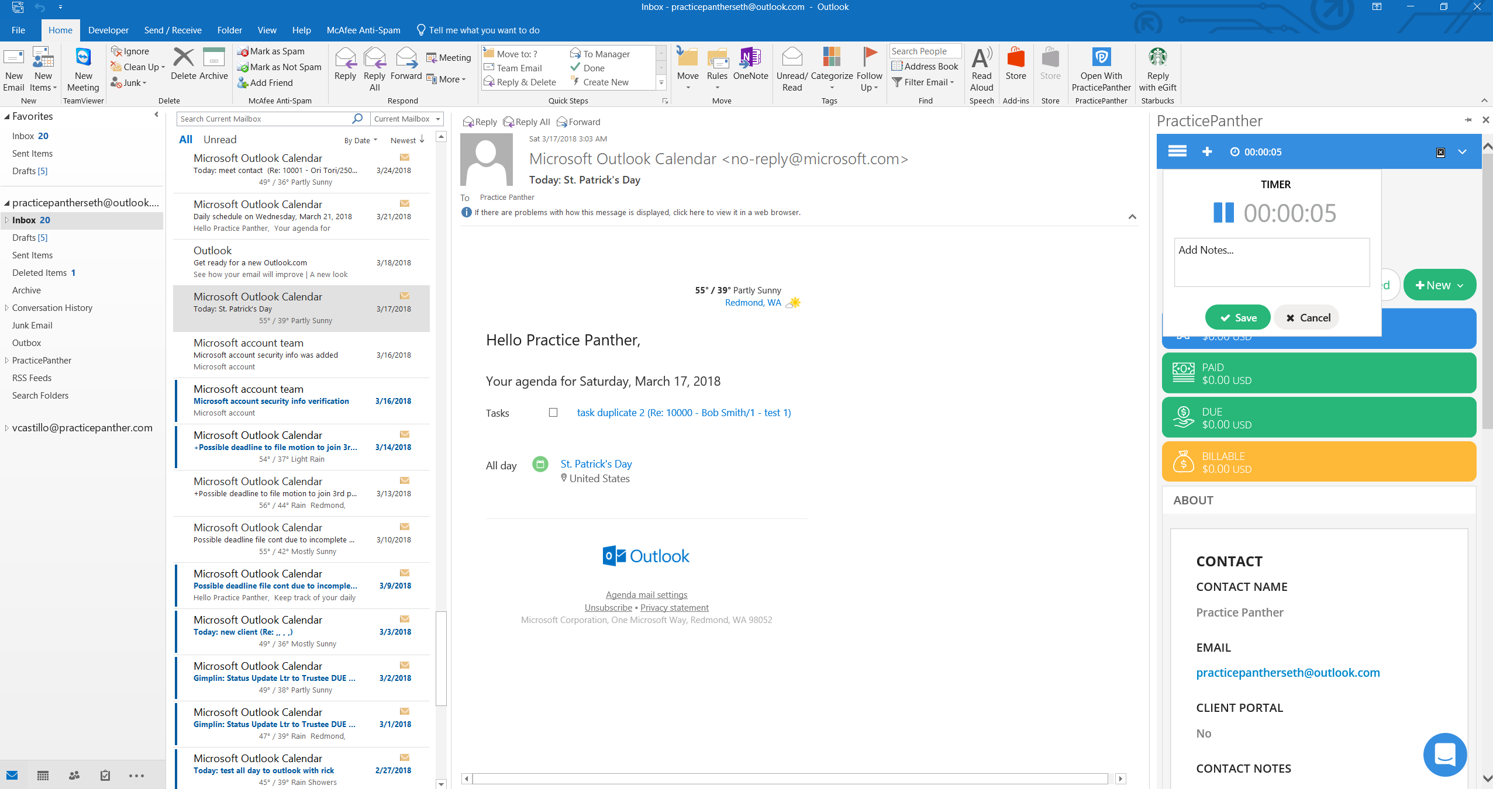The image size is (1493, 789).
Task: Open the Follow Up flag menu
Action: tap(869, 70)
